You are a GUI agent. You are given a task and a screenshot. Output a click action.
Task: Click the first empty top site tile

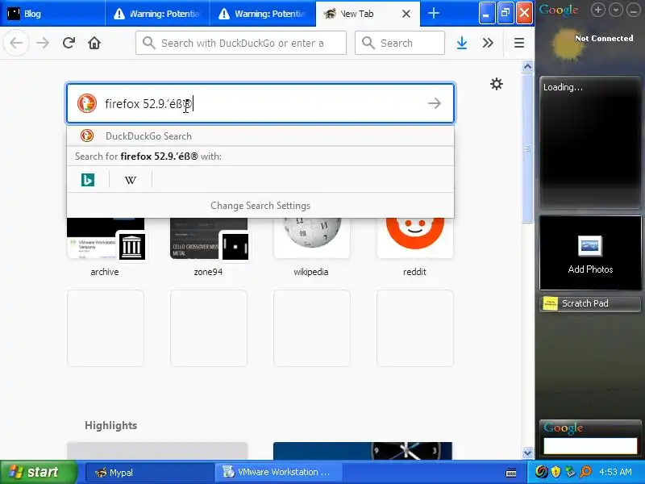tap(106, 328)
